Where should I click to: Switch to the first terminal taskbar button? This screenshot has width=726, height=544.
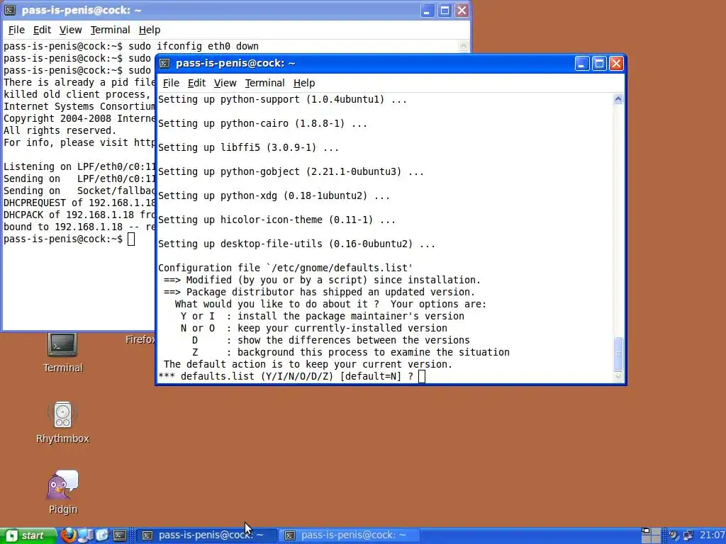pos(207,535)
